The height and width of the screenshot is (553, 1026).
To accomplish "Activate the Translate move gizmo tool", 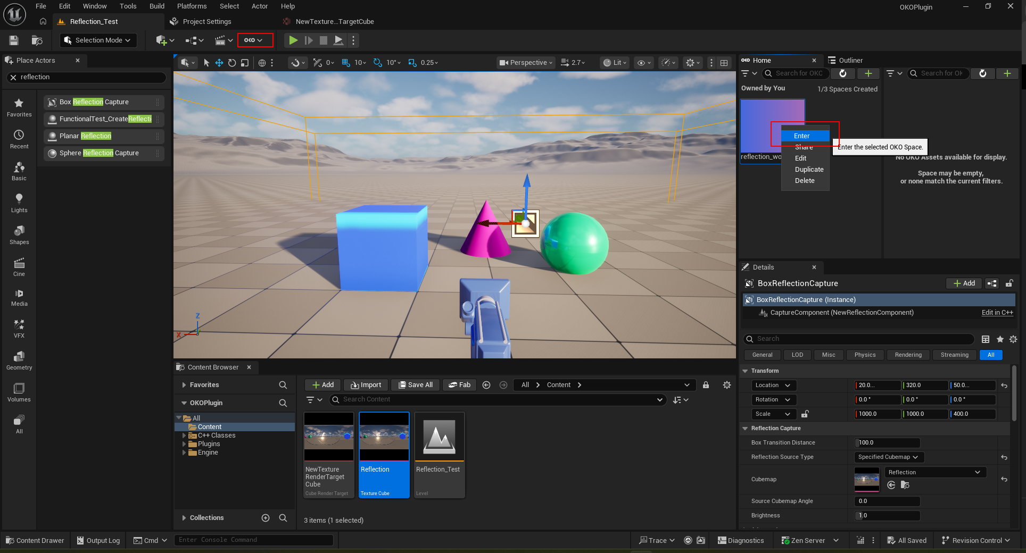I will pos(219,63).
